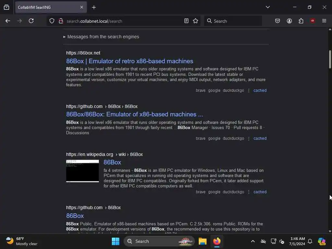Open the three-dot menu next to the 86box.net cached link
The width and height of the screenshot is (332, 249).
[249, 90]
